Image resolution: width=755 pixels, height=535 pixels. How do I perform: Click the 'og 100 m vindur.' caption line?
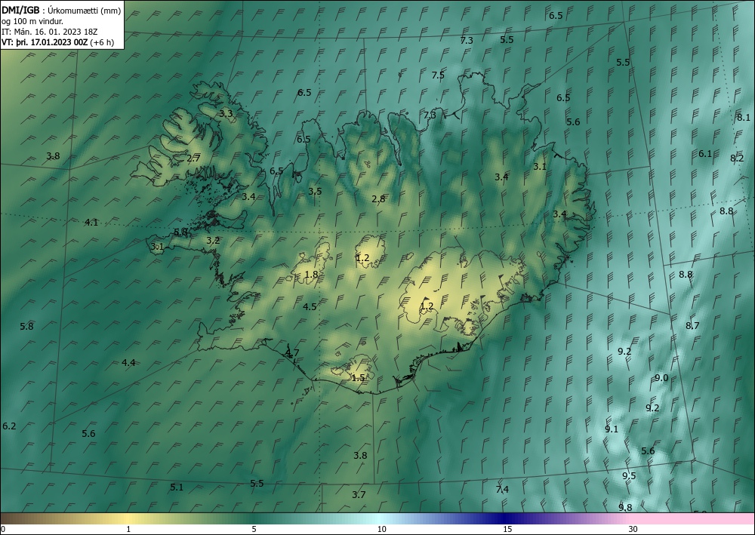pyautogui.click(x=32, y=20)
